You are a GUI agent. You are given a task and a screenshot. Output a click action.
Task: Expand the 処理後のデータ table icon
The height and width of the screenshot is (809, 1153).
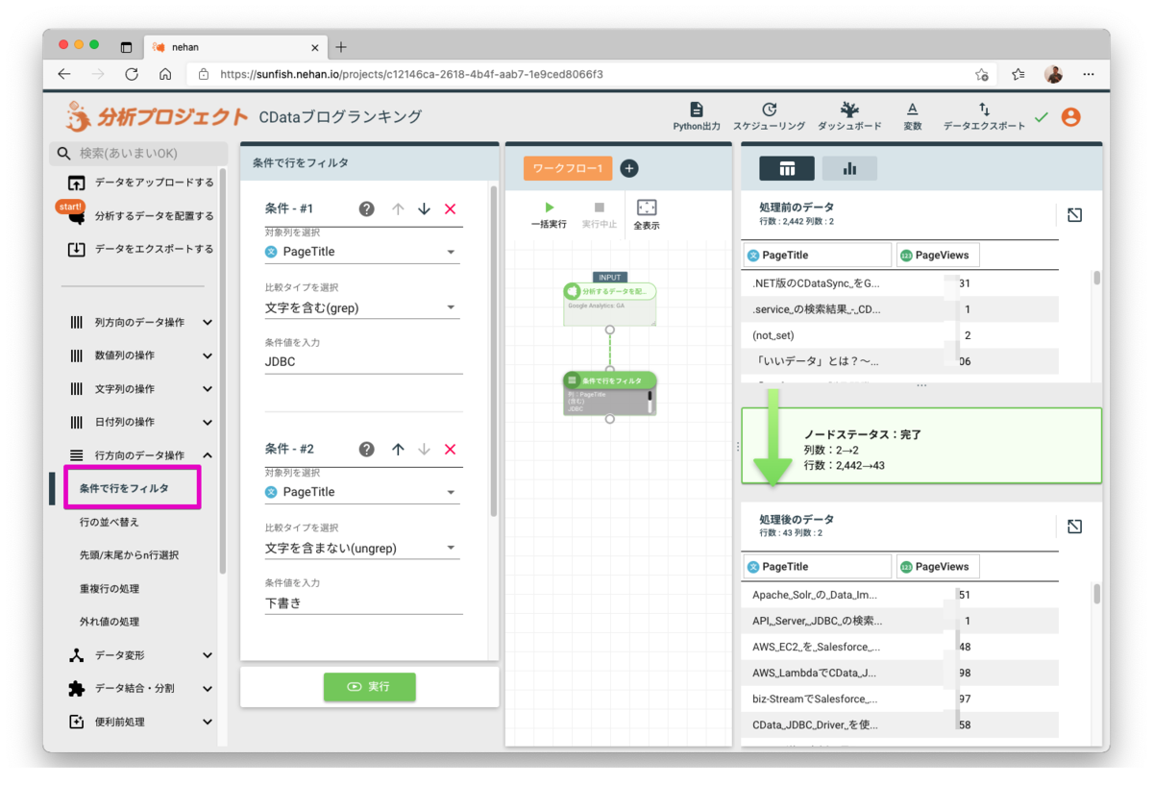click(x=1075, y=526)
